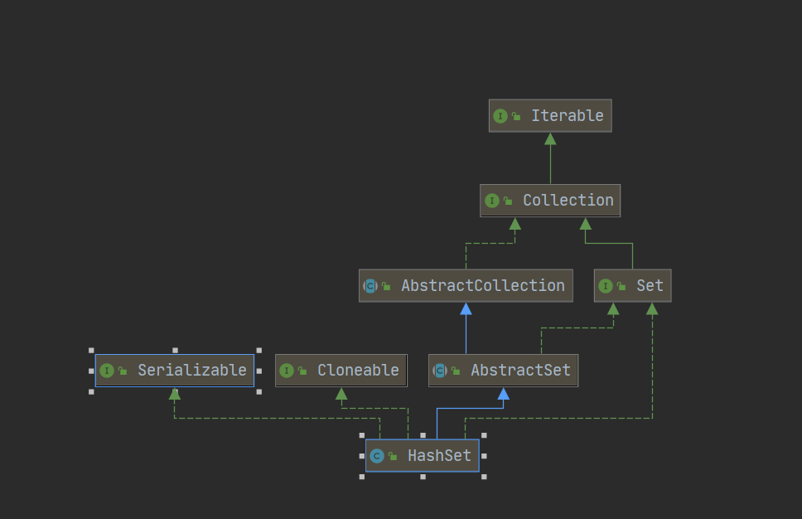Select the Collection node label
The height and width of the screenshot is (519, 802).
[x=568, y=201]
